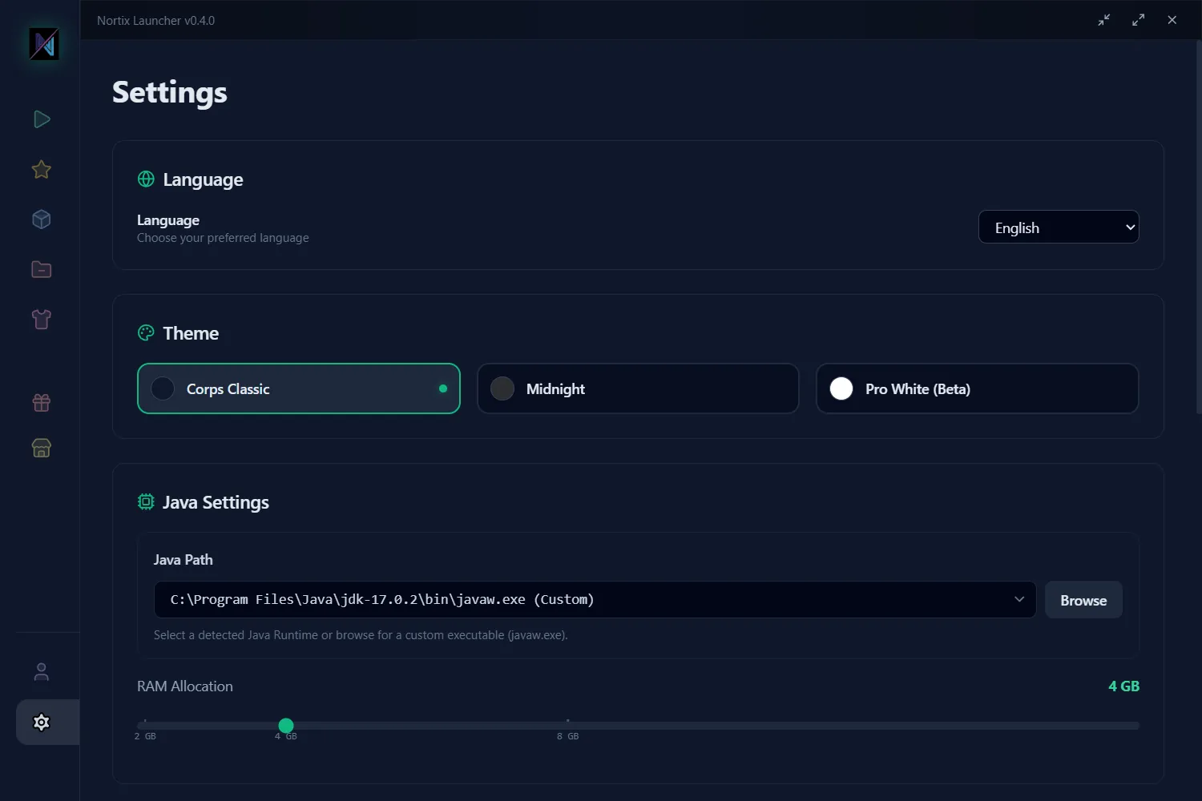Viewport: 1202px width, 801px height.
Task: Click the RAM Allocation slider handle
Action: tap(286, 726)
